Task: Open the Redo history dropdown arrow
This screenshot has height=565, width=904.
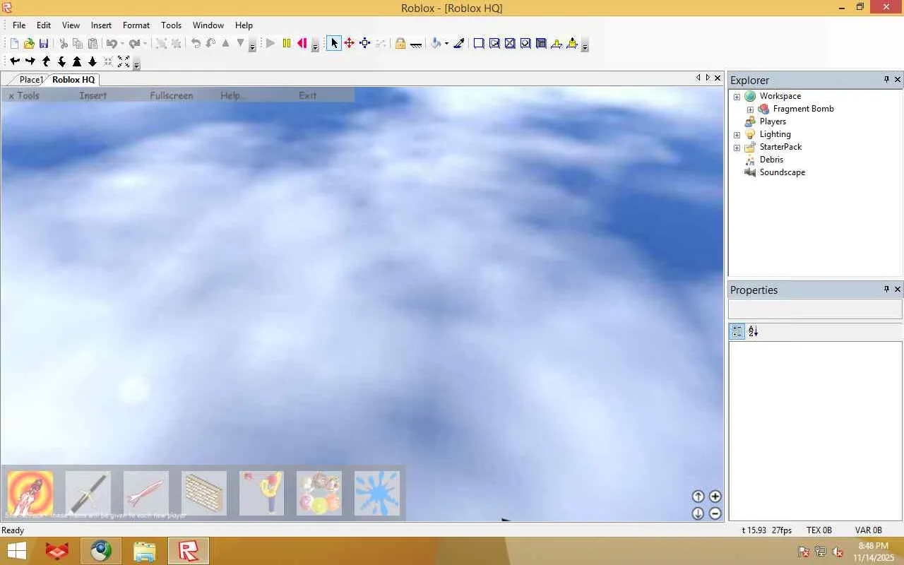Action: click(x=145, y=44)
